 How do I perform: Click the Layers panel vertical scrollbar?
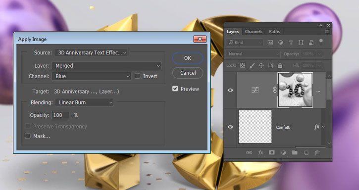click(329, 89)
